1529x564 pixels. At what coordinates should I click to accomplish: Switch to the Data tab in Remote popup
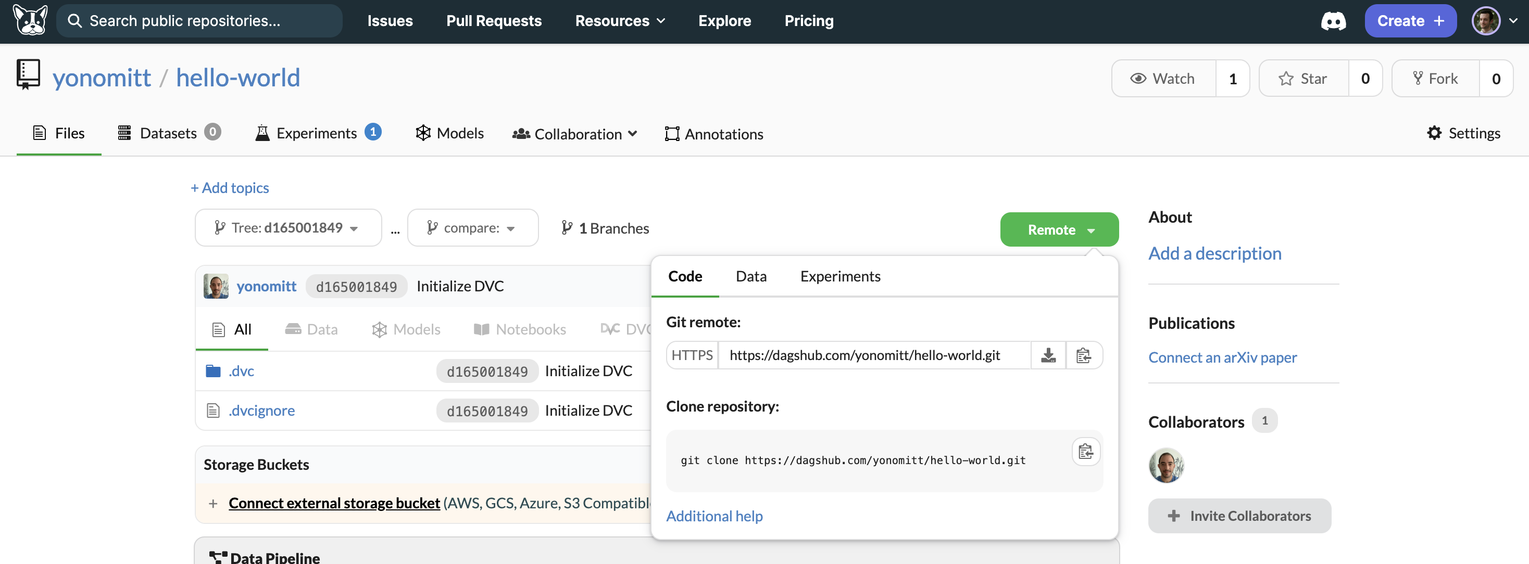pos(751,276)
